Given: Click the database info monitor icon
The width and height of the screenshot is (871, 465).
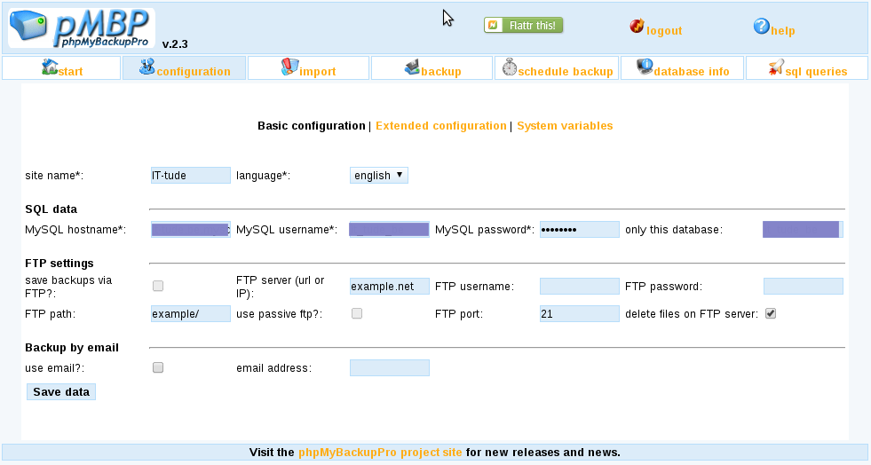Looking at the screenshot, I should point(645,67).
